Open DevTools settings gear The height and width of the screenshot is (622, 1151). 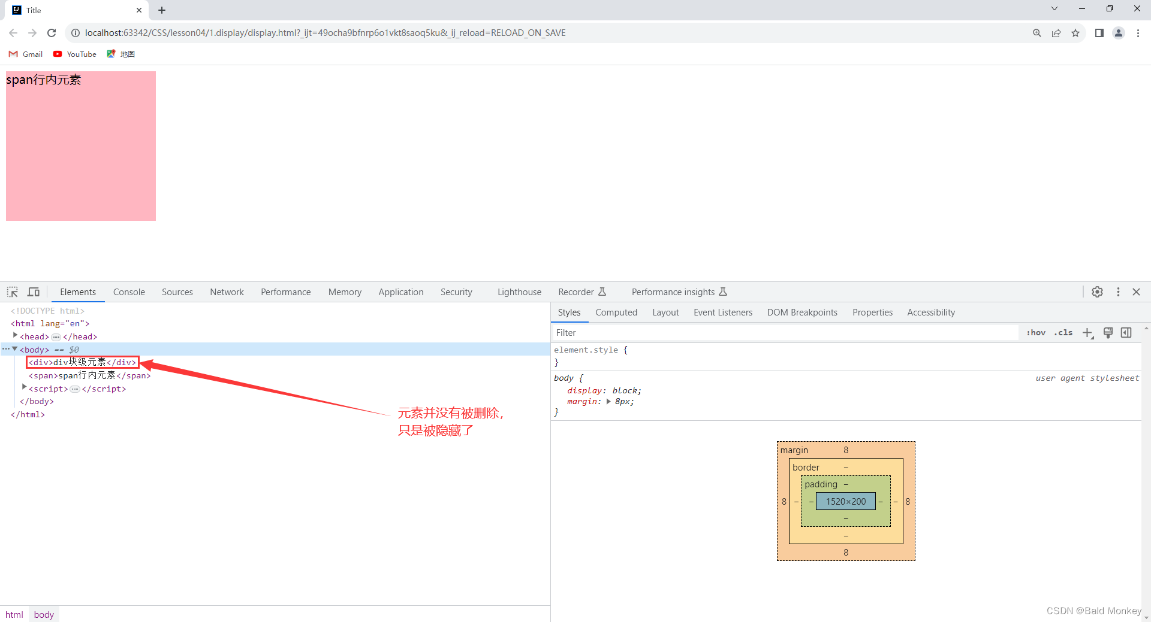1097,292
